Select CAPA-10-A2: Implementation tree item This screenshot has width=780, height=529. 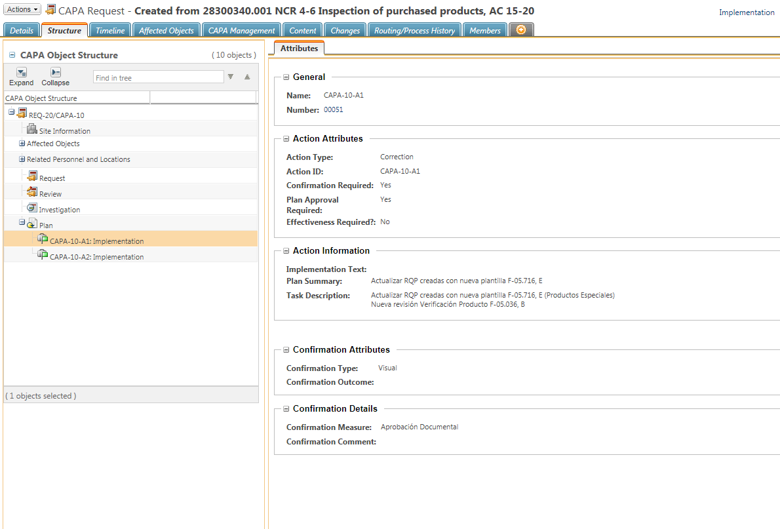(96, 257)
